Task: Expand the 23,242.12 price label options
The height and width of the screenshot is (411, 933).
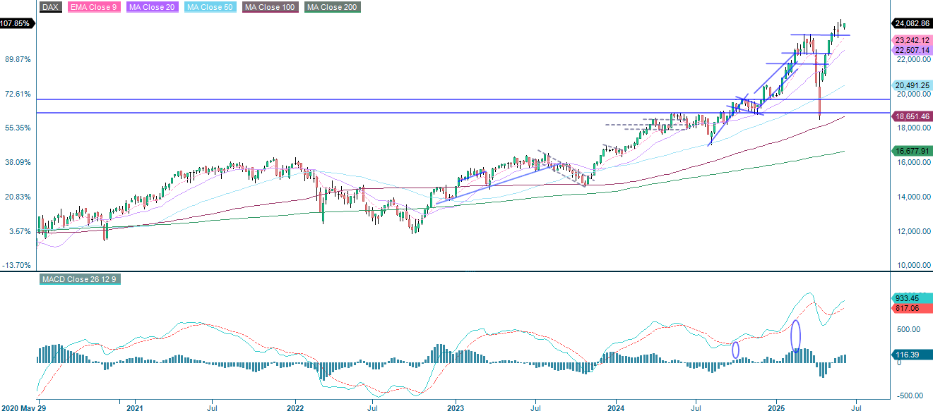Action: (910, 41)
